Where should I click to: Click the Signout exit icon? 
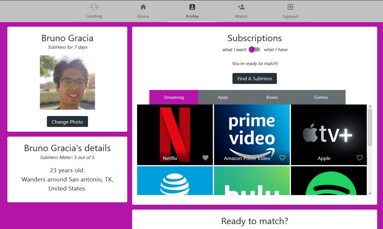click(290, 7)
